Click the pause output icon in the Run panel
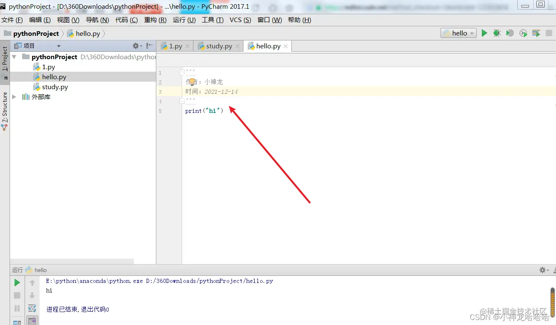This screenshot has width=556, height=325. [x=17, y=308]
